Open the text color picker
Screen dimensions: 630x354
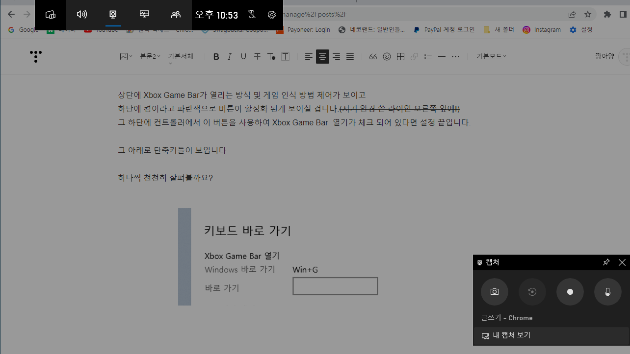point(271,57)
